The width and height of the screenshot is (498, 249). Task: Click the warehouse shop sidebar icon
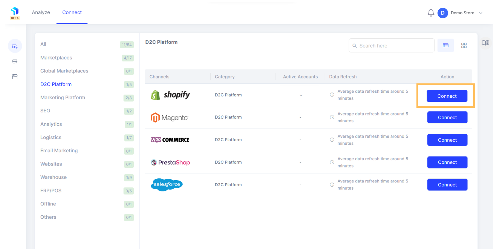coord(15,77)
